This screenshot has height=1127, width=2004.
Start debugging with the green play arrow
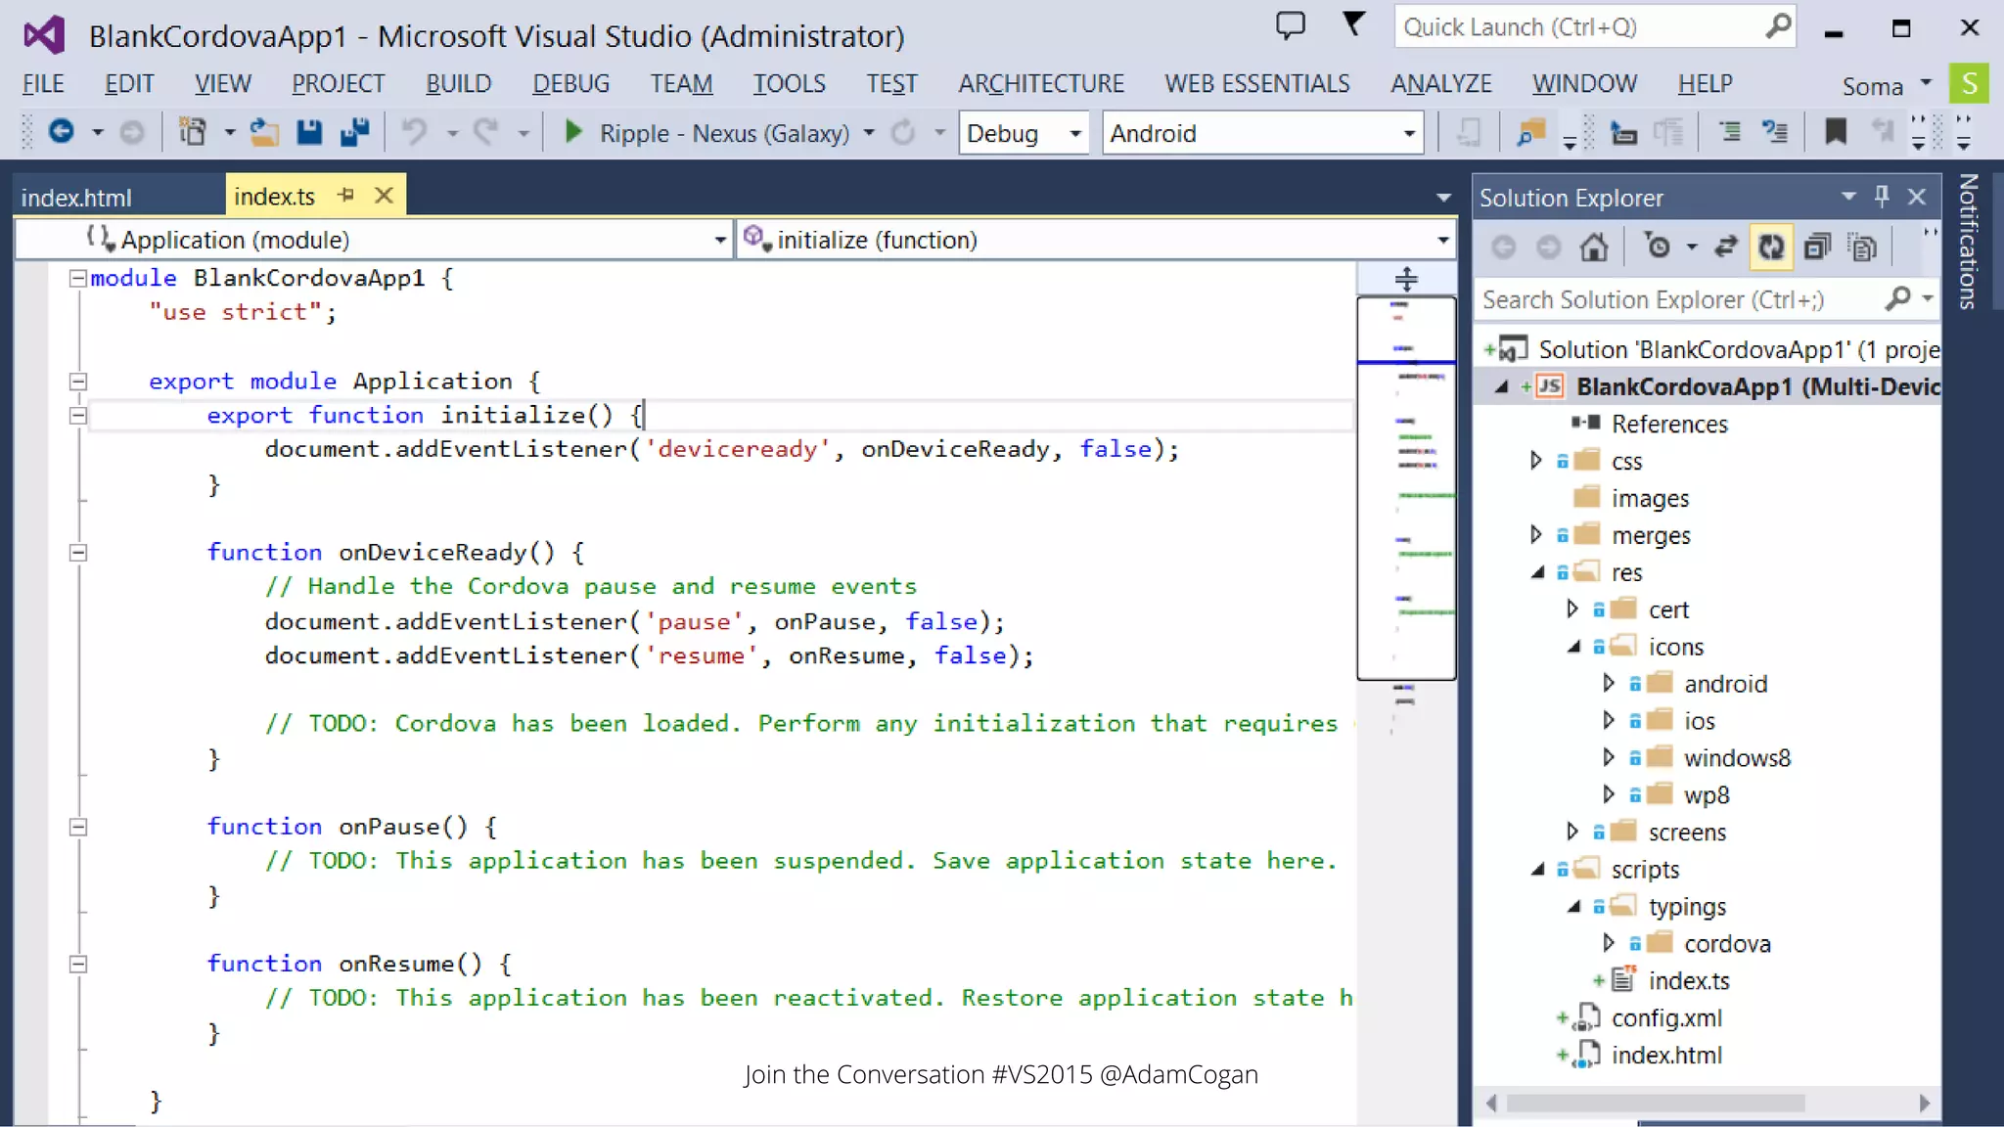pyautogui.click(x=573, y=132)
